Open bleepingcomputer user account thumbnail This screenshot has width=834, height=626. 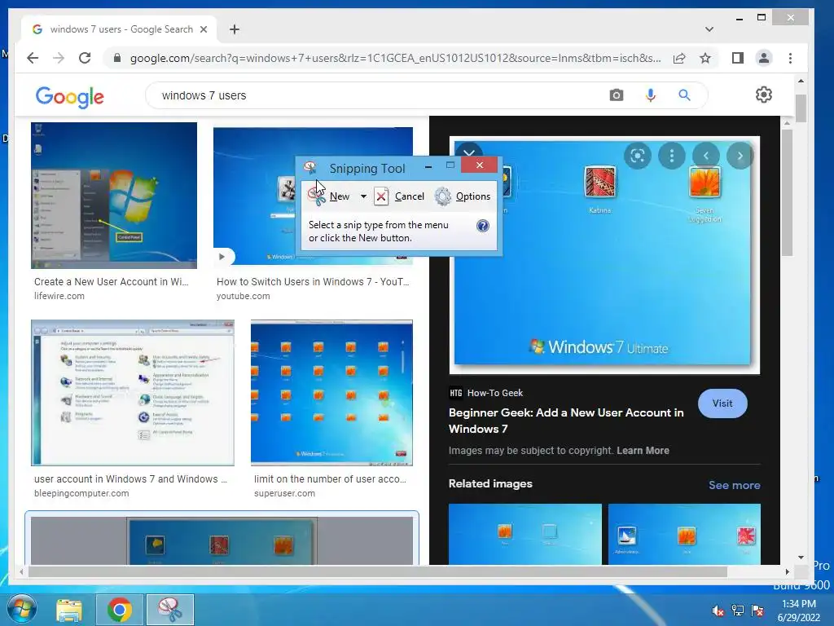(133, 393)
